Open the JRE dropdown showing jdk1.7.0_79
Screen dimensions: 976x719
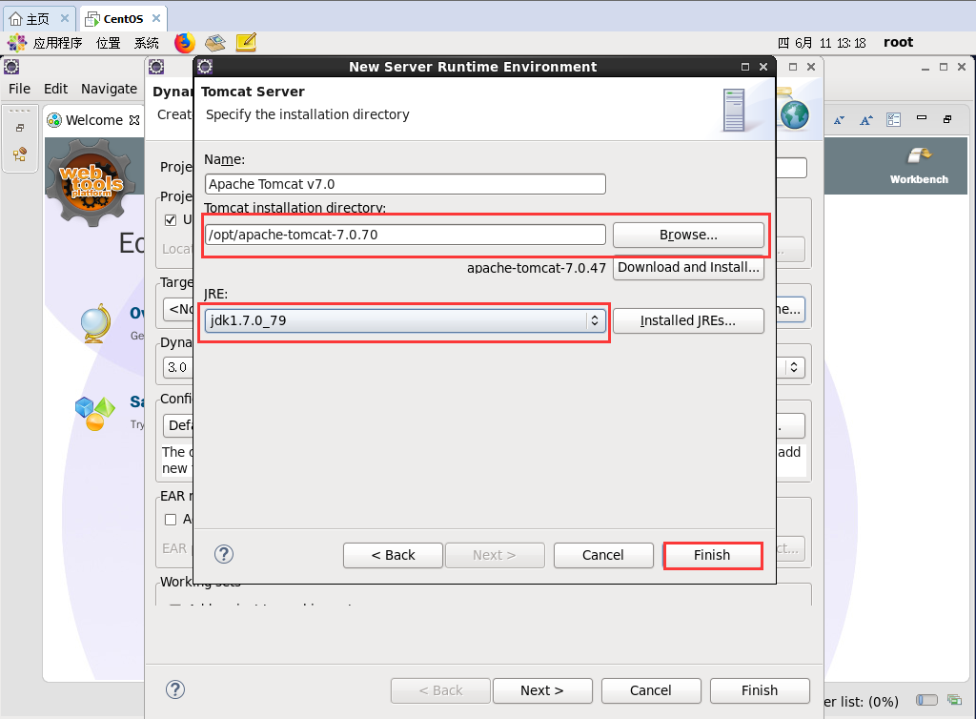click(x=405, y=320)
